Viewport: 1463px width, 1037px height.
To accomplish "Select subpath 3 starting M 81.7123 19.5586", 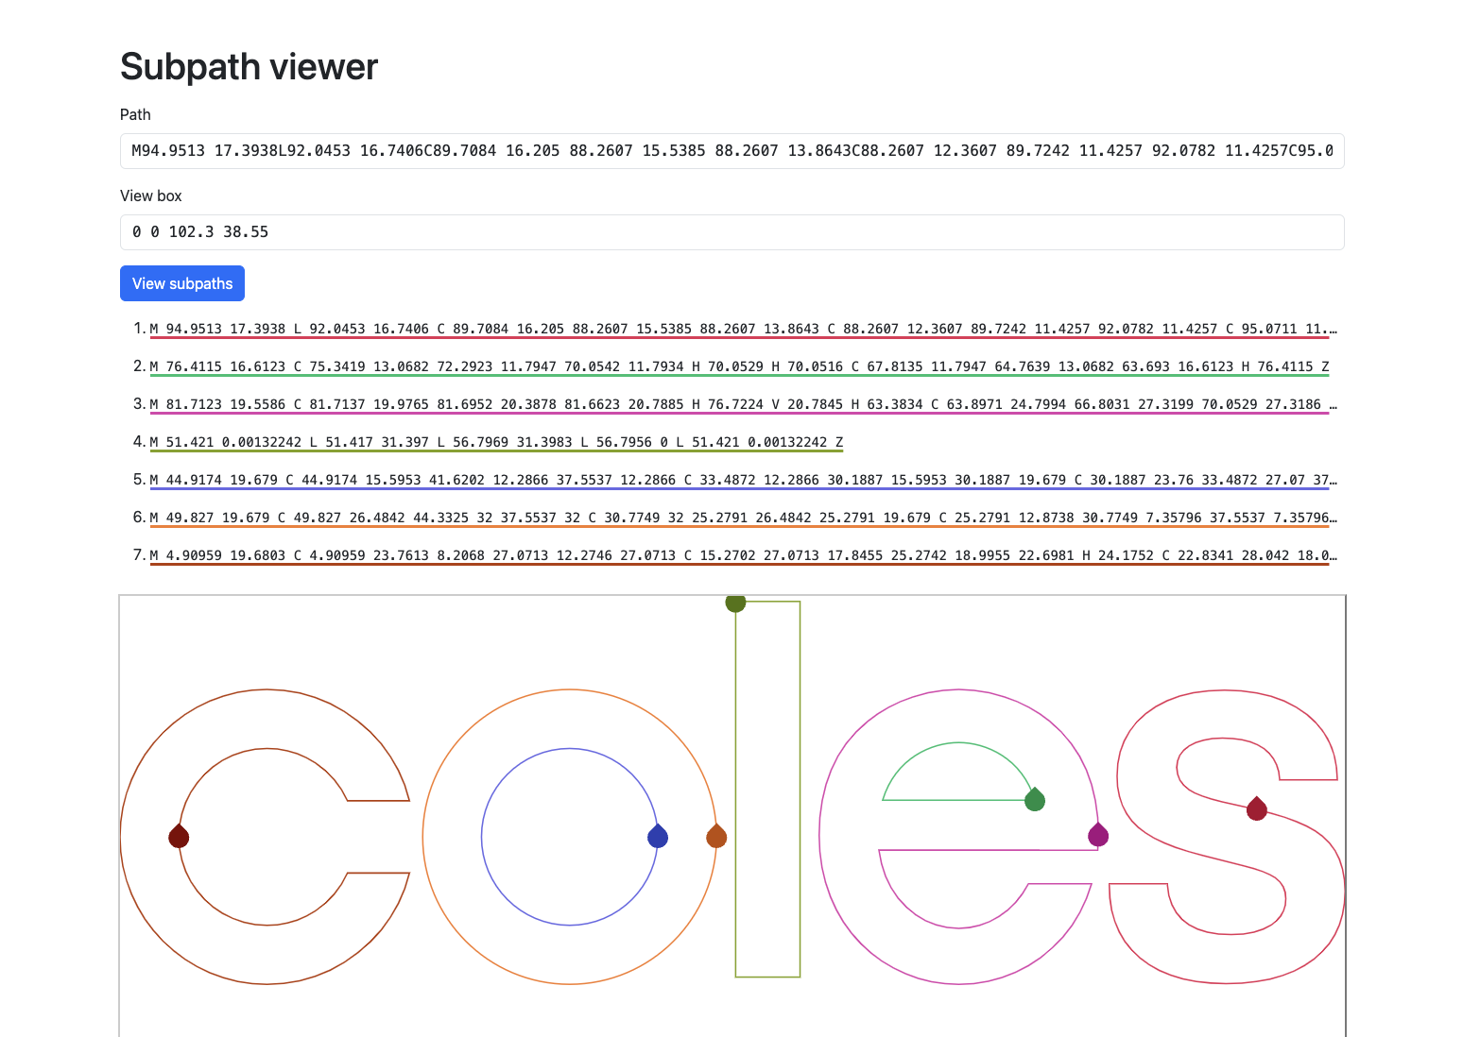I will point(743,404).
